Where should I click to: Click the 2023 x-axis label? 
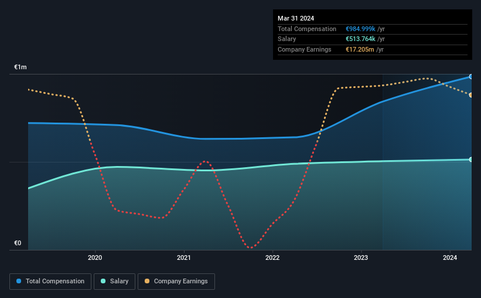tap(361, 258)
